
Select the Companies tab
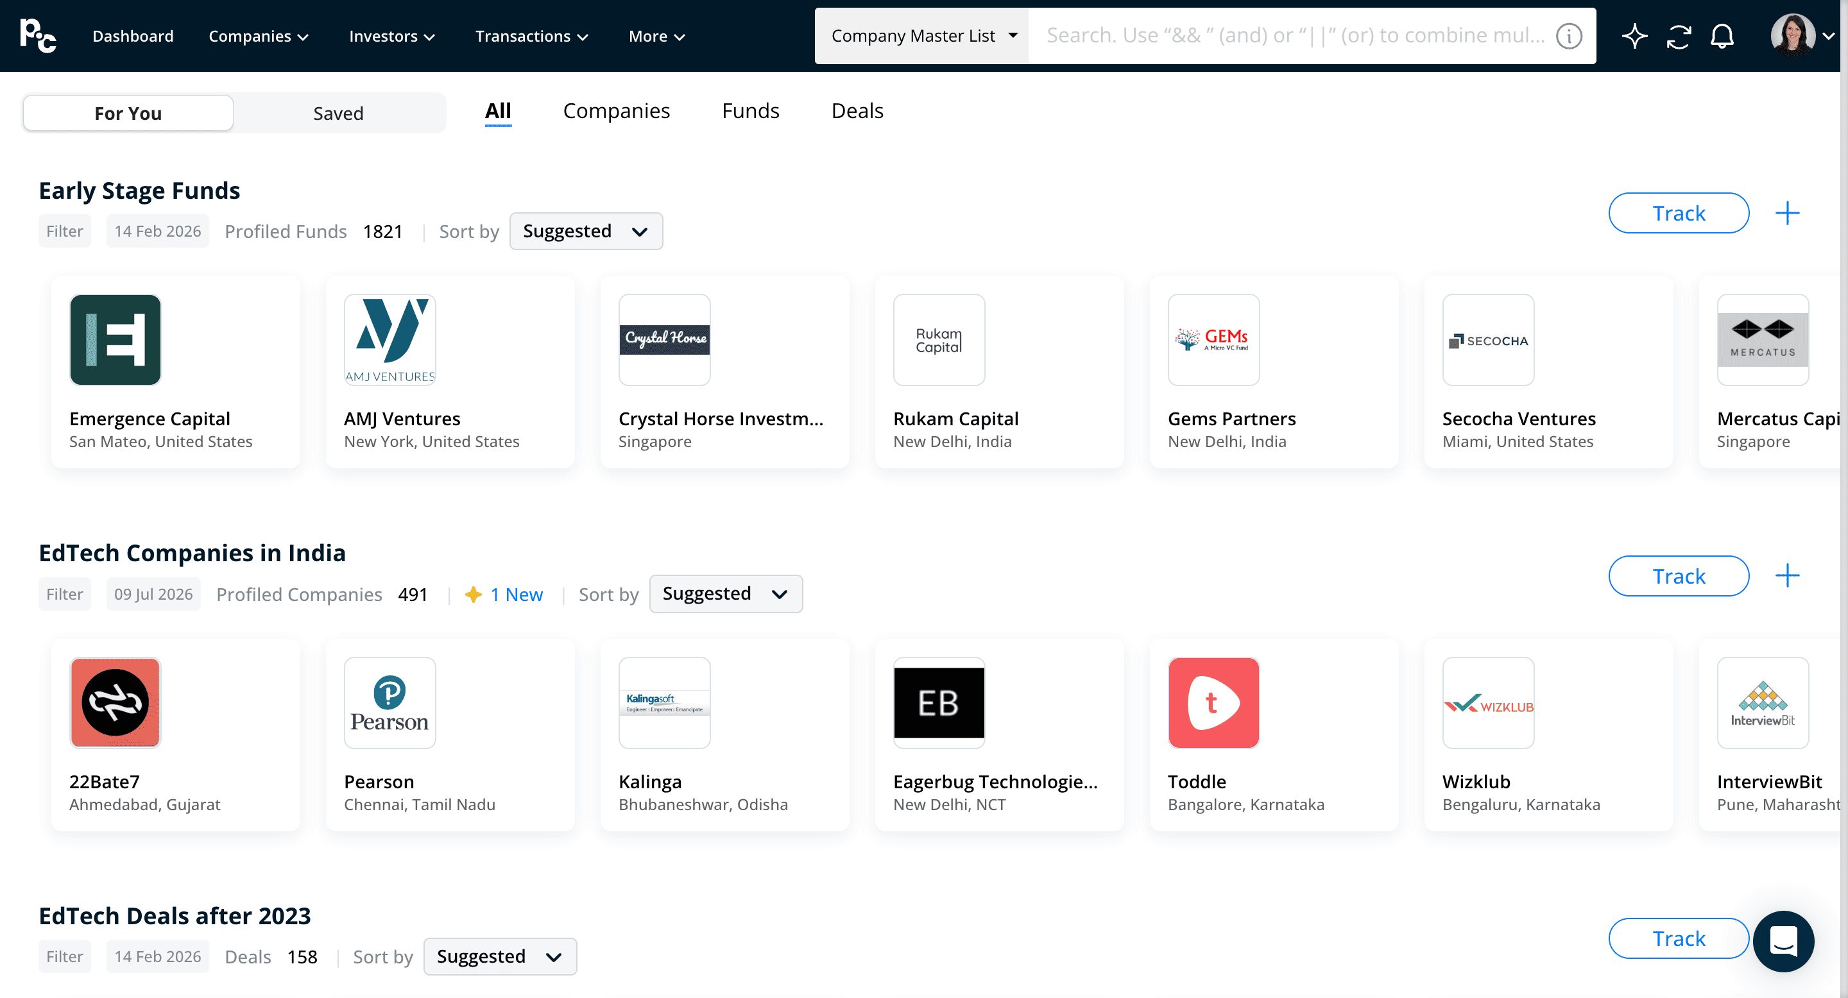[616, 111]
